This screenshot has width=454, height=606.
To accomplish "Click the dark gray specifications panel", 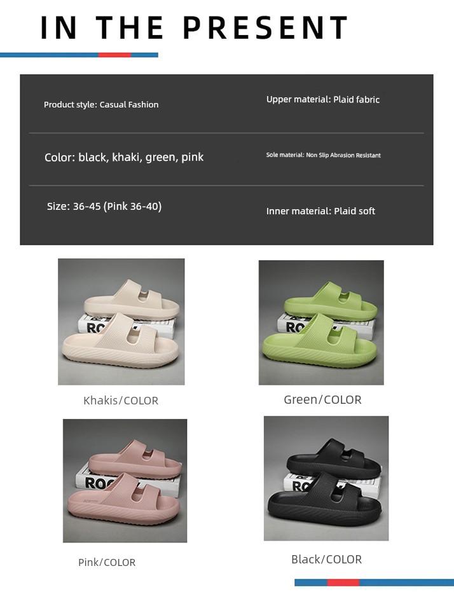I will click(x=226, y=160).
